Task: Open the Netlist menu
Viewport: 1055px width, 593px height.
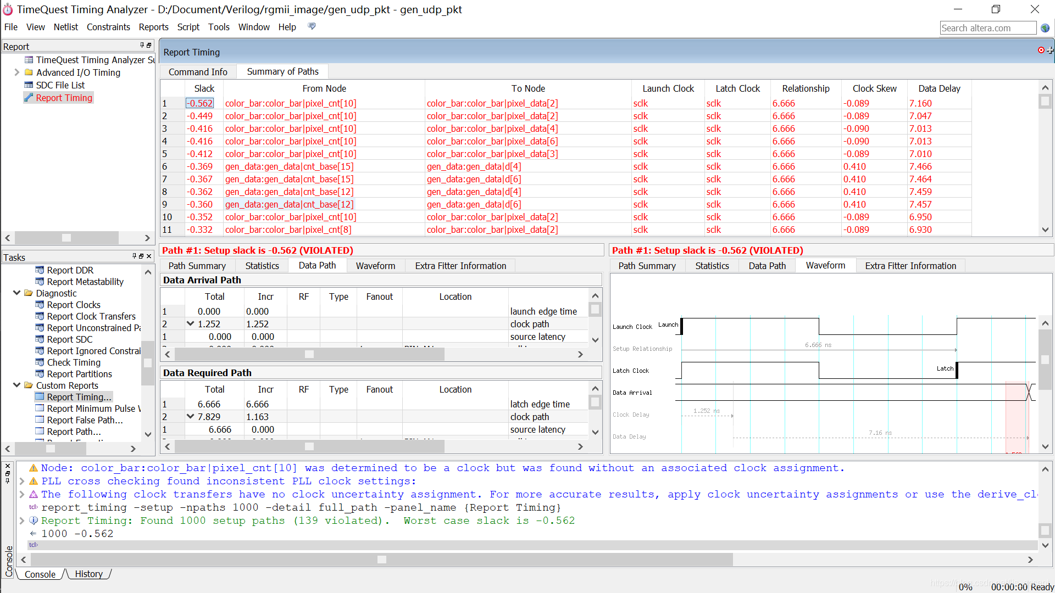Action: (x=66, y=27)
